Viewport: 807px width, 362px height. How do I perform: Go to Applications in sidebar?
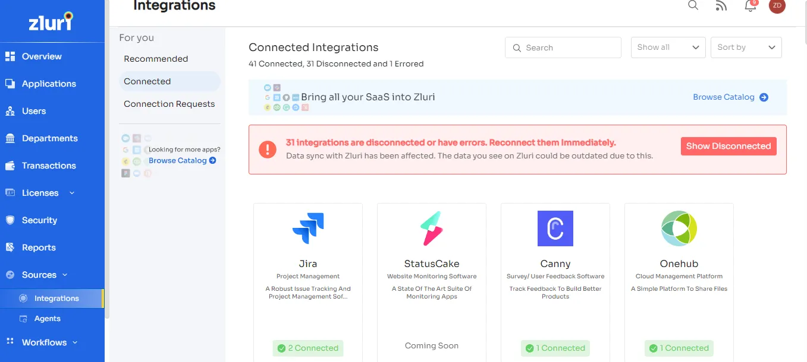click(49, 84)
